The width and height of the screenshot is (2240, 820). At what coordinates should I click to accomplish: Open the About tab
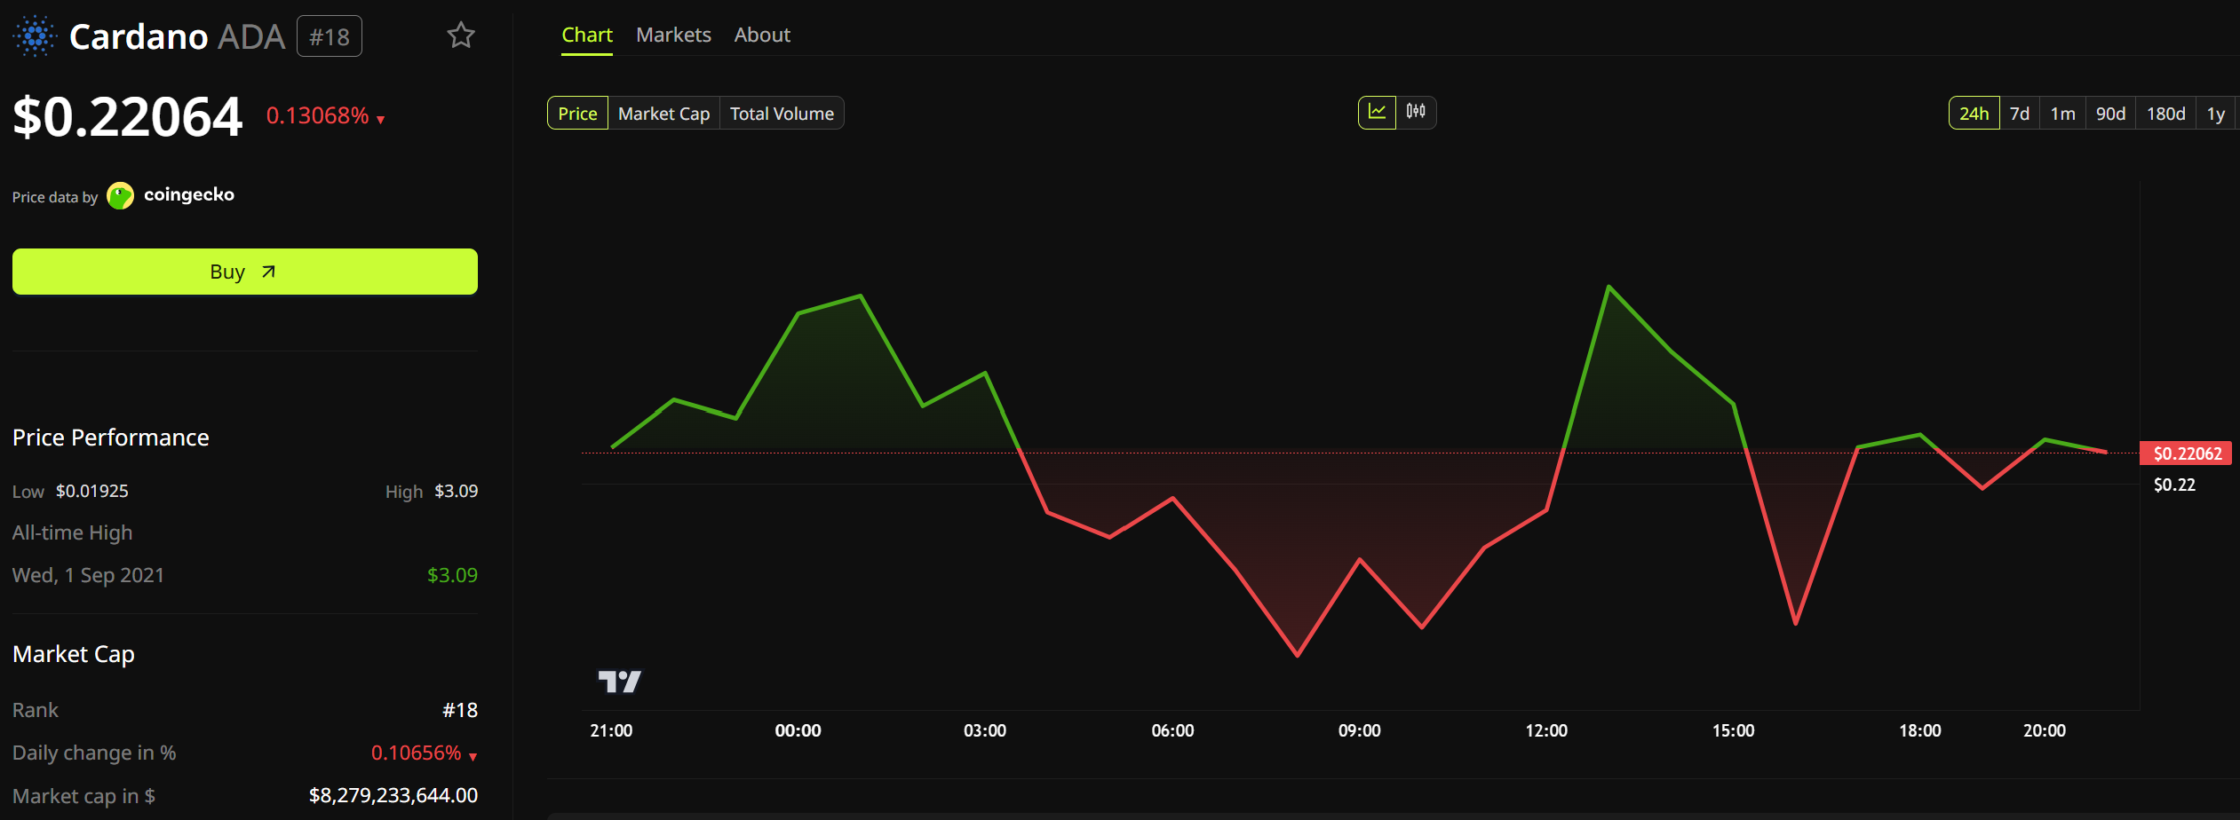[x=762, y=35]
